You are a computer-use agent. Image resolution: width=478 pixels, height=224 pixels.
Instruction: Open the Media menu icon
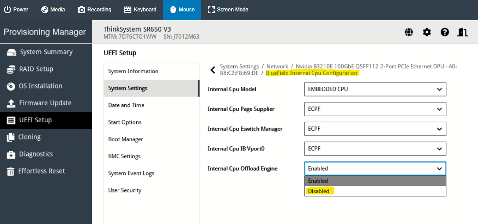point(44,10)
